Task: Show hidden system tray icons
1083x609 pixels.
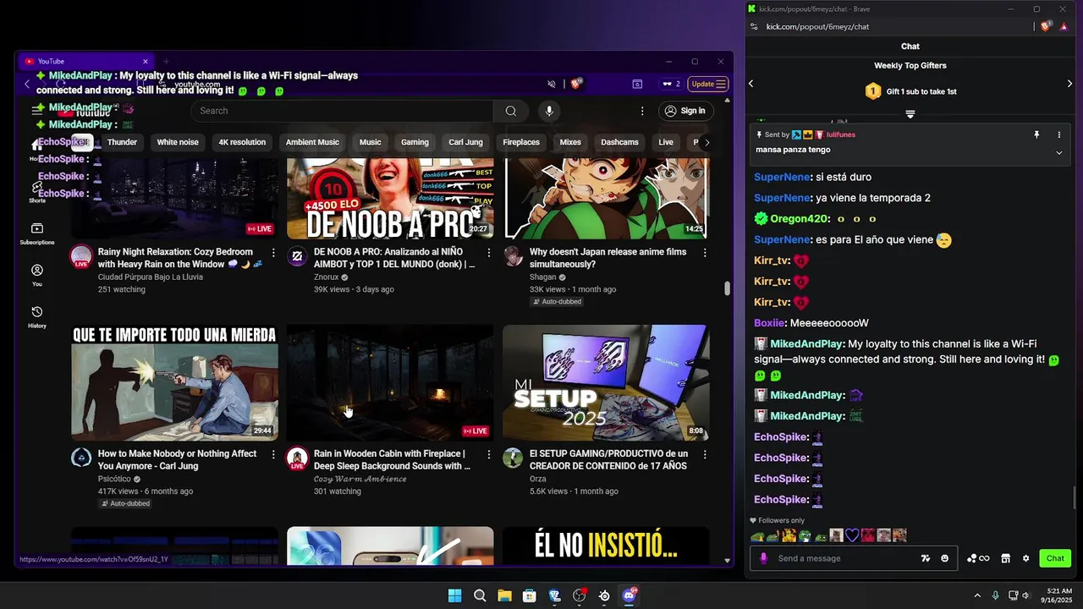Action: 976,595
